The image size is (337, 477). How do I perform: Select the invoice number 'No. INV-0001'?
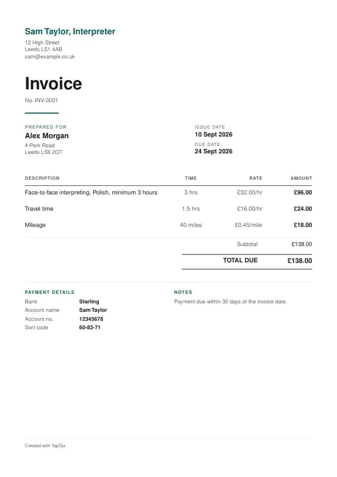[x=42, y=101]
